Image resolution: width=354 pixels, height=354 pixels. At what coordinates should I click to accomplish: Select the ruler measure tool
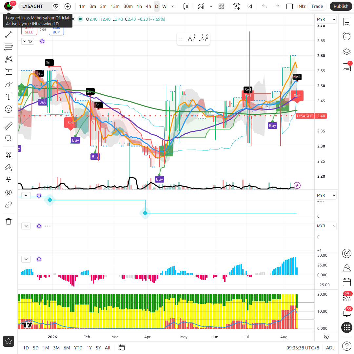point(9,126)
